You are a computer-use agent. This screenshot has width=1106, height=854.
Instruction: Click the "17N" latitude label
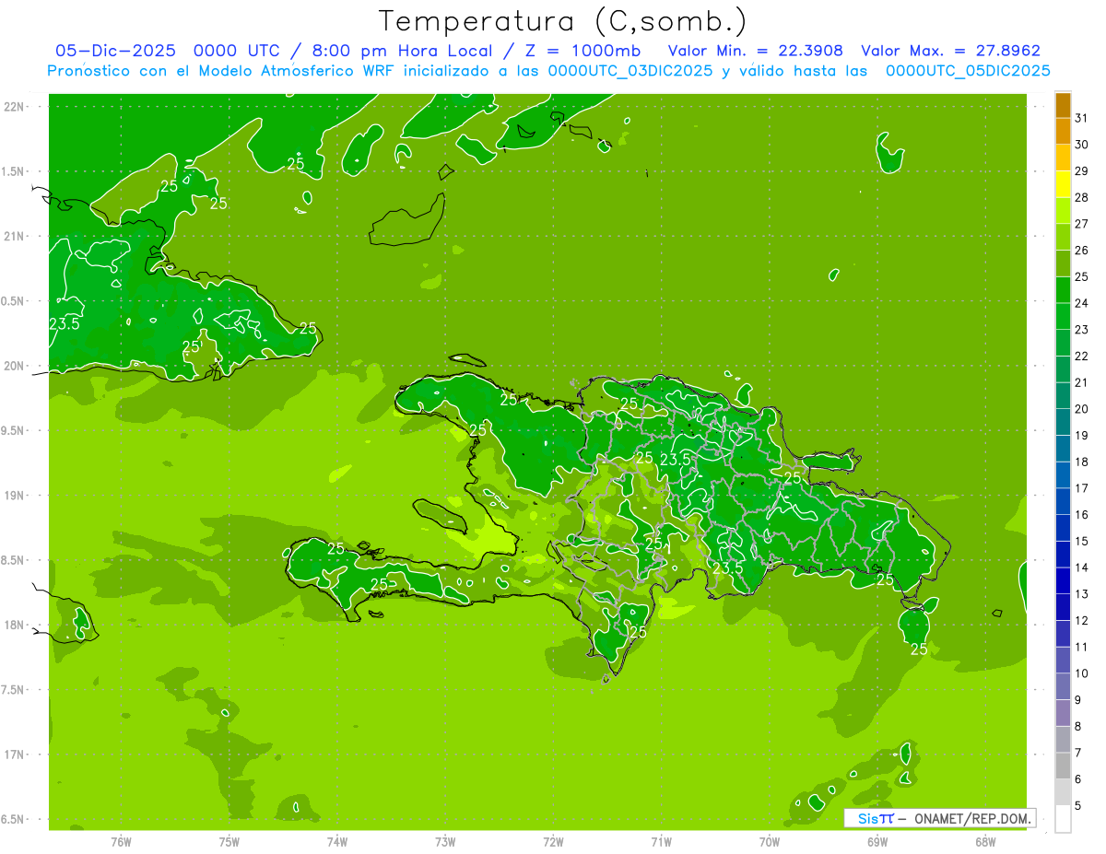coord(14,755)
